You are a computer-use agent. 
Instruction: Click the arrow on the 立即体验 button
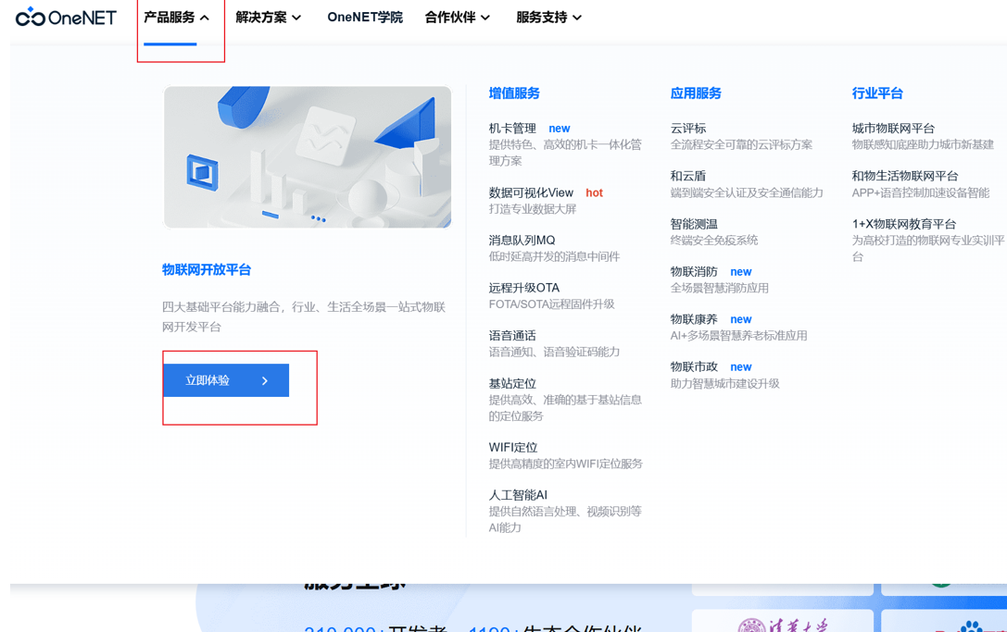click(265, 380)
